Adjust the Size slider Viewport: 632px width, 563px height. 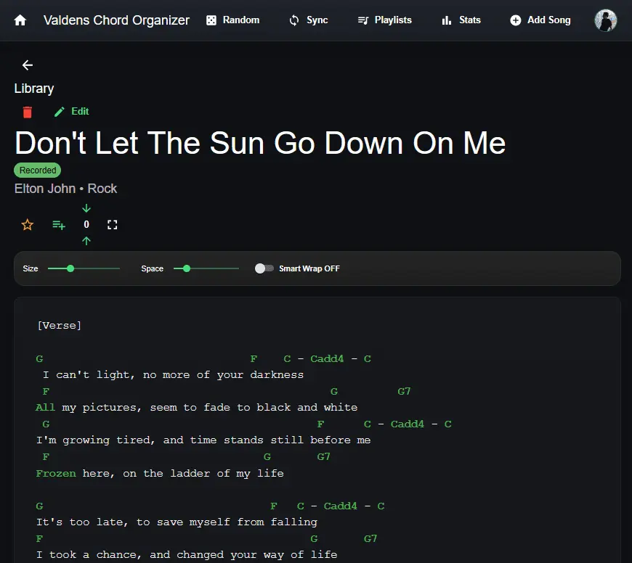[x=84, y=268]
